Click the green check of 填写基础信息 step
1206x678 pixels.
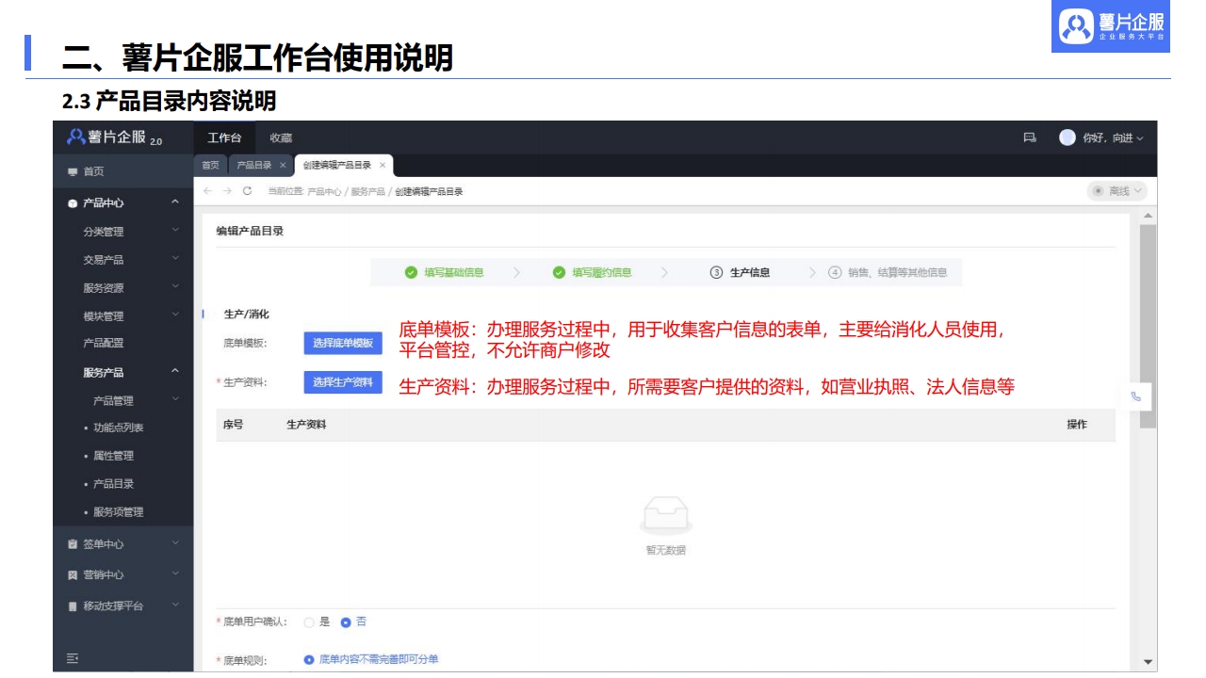[x=411, y=273]
